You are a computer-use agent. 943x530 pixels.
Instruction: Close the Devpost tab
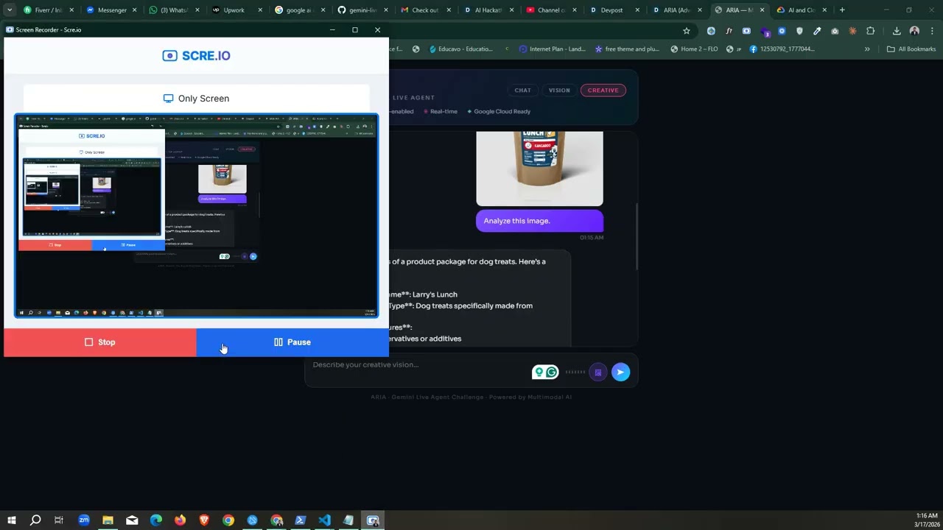tap(637, 10)
